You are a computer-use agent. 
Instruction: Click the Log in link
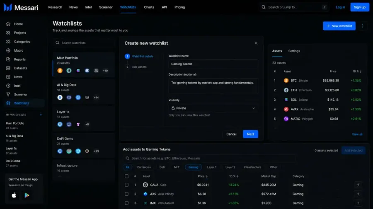[340, 7]
